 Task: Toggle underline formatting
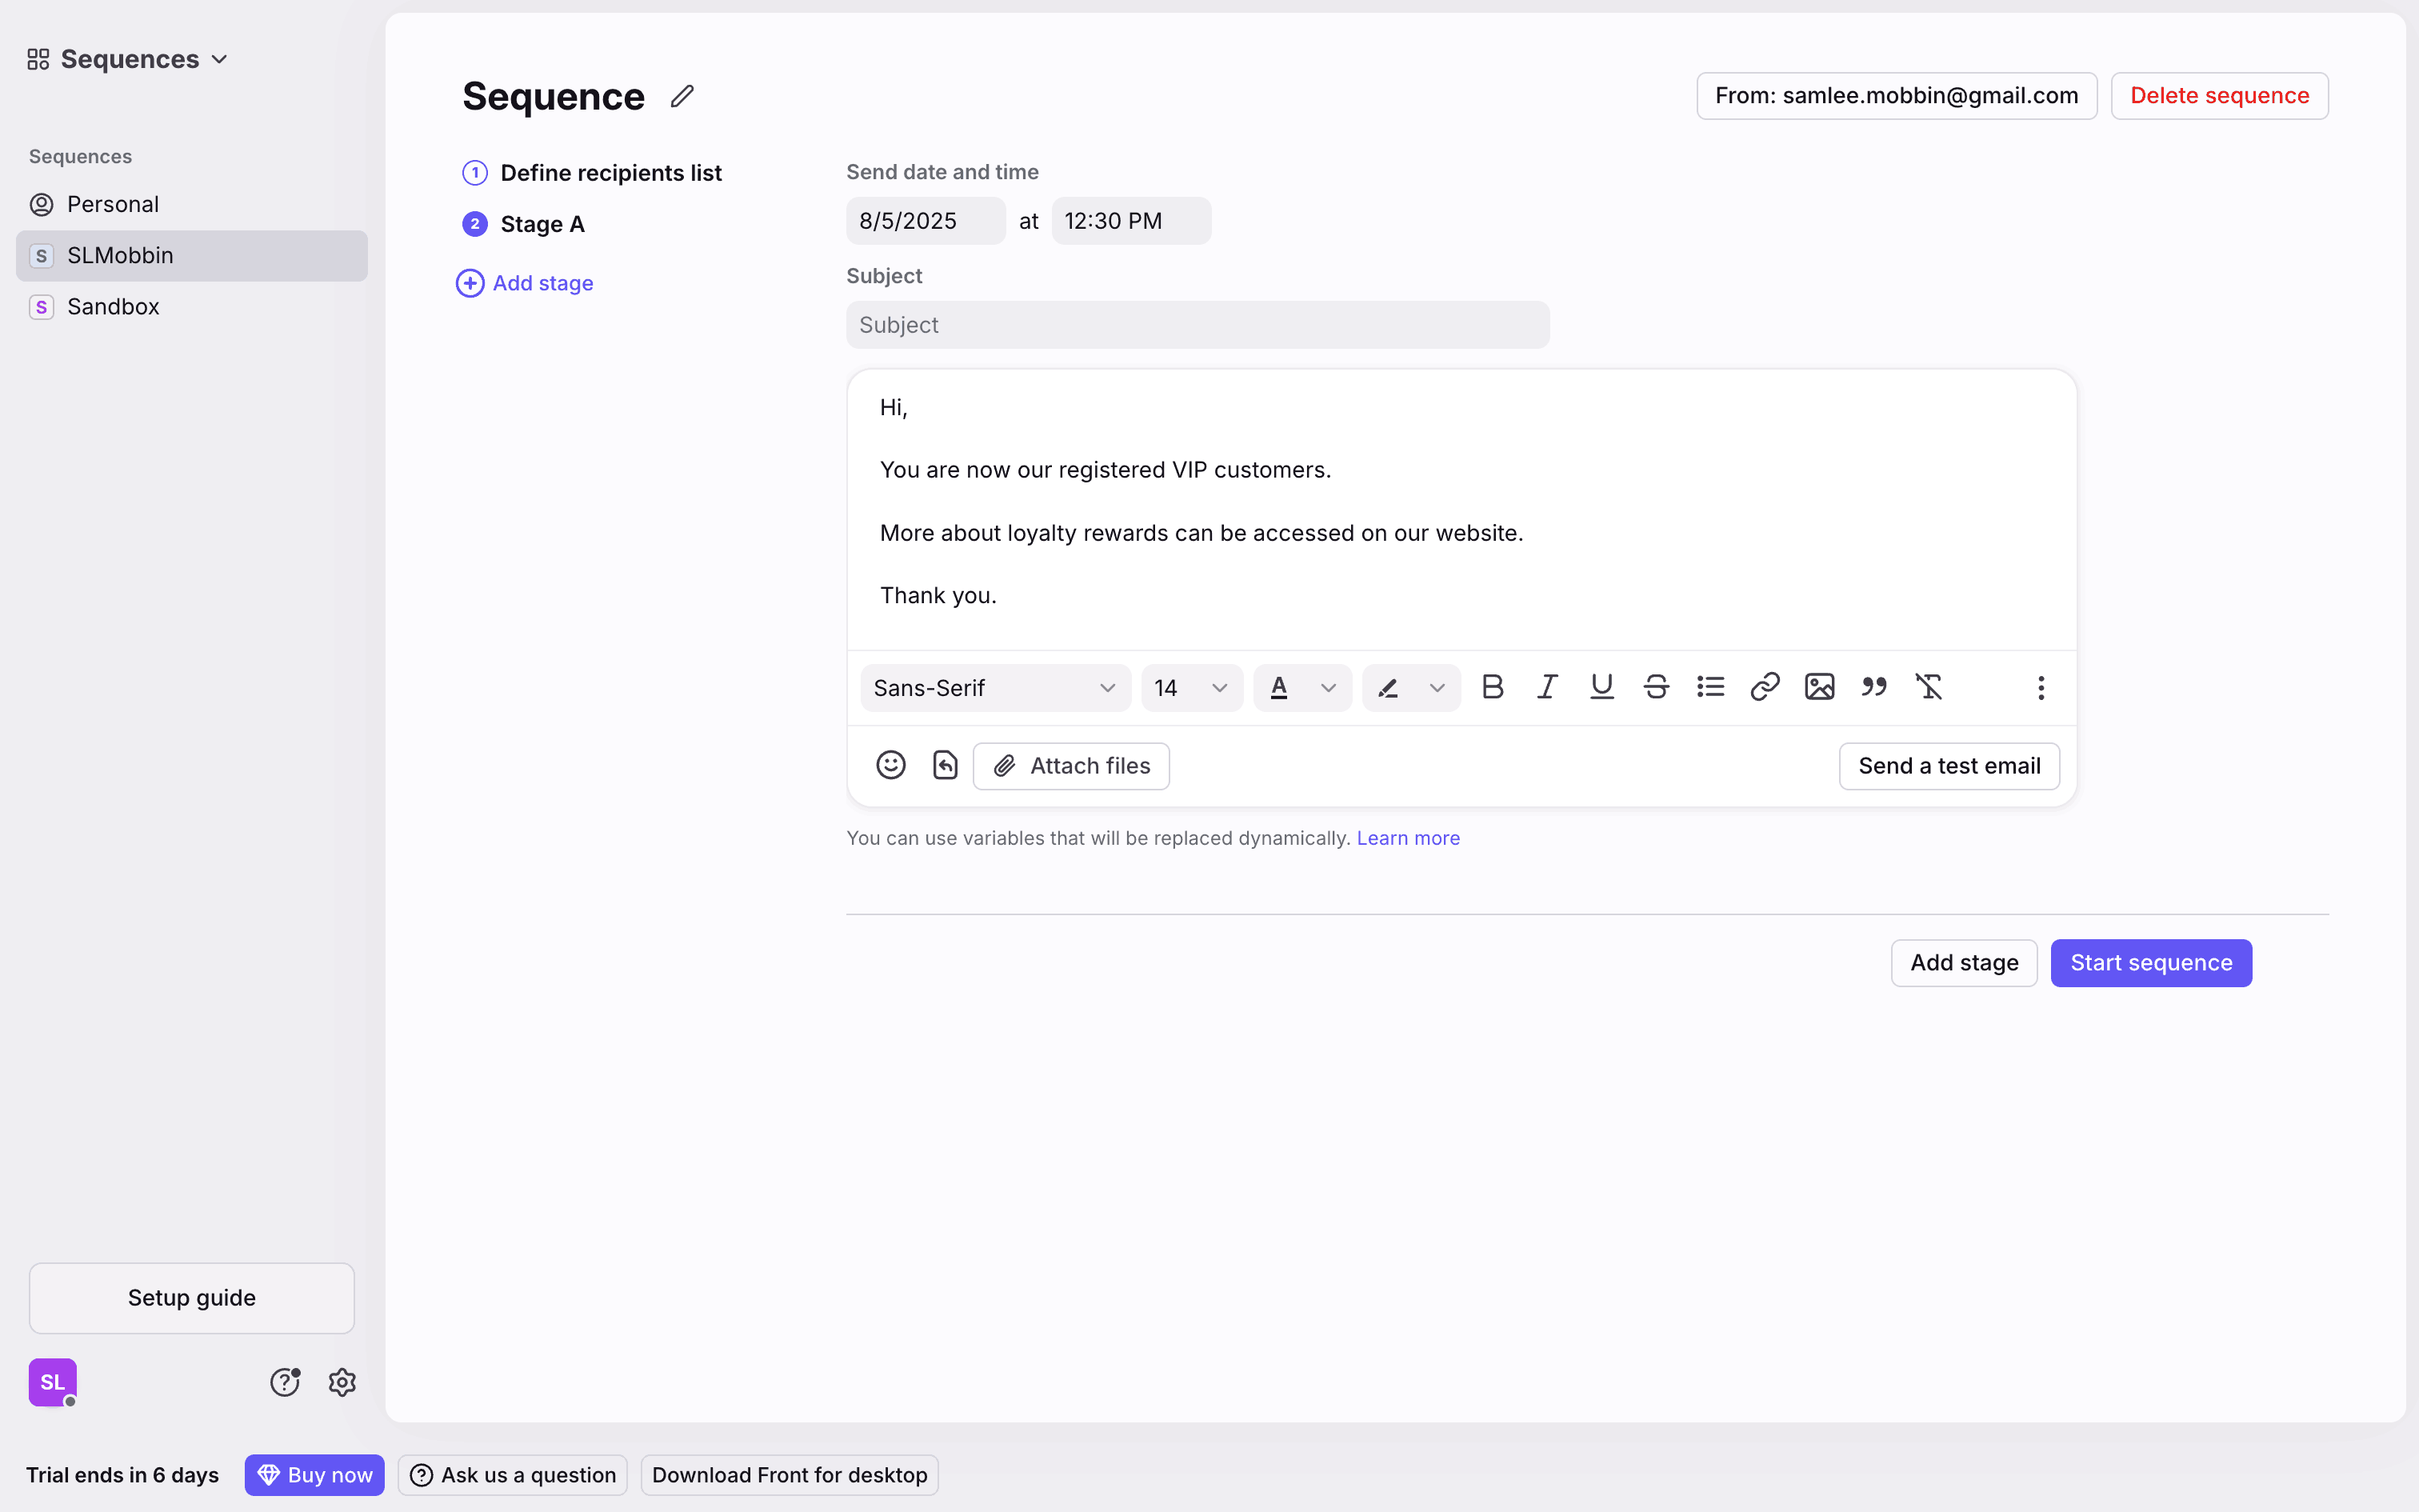(1601, 687)
